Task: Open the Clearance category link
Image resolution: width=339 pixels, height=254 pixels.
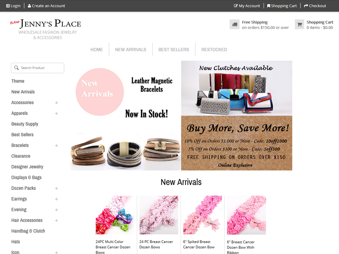Action: 21,156
